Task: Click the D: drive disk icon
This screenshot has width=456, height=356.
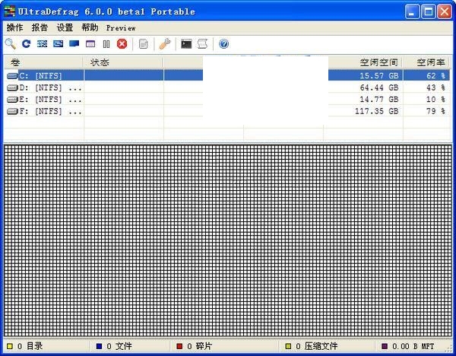Action: point(12,87)
